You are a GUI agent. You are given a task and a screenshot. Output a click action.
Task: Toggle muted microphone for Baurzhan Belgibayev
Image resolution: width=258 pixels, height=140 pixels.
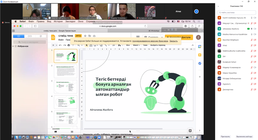[x=252, y=40]
